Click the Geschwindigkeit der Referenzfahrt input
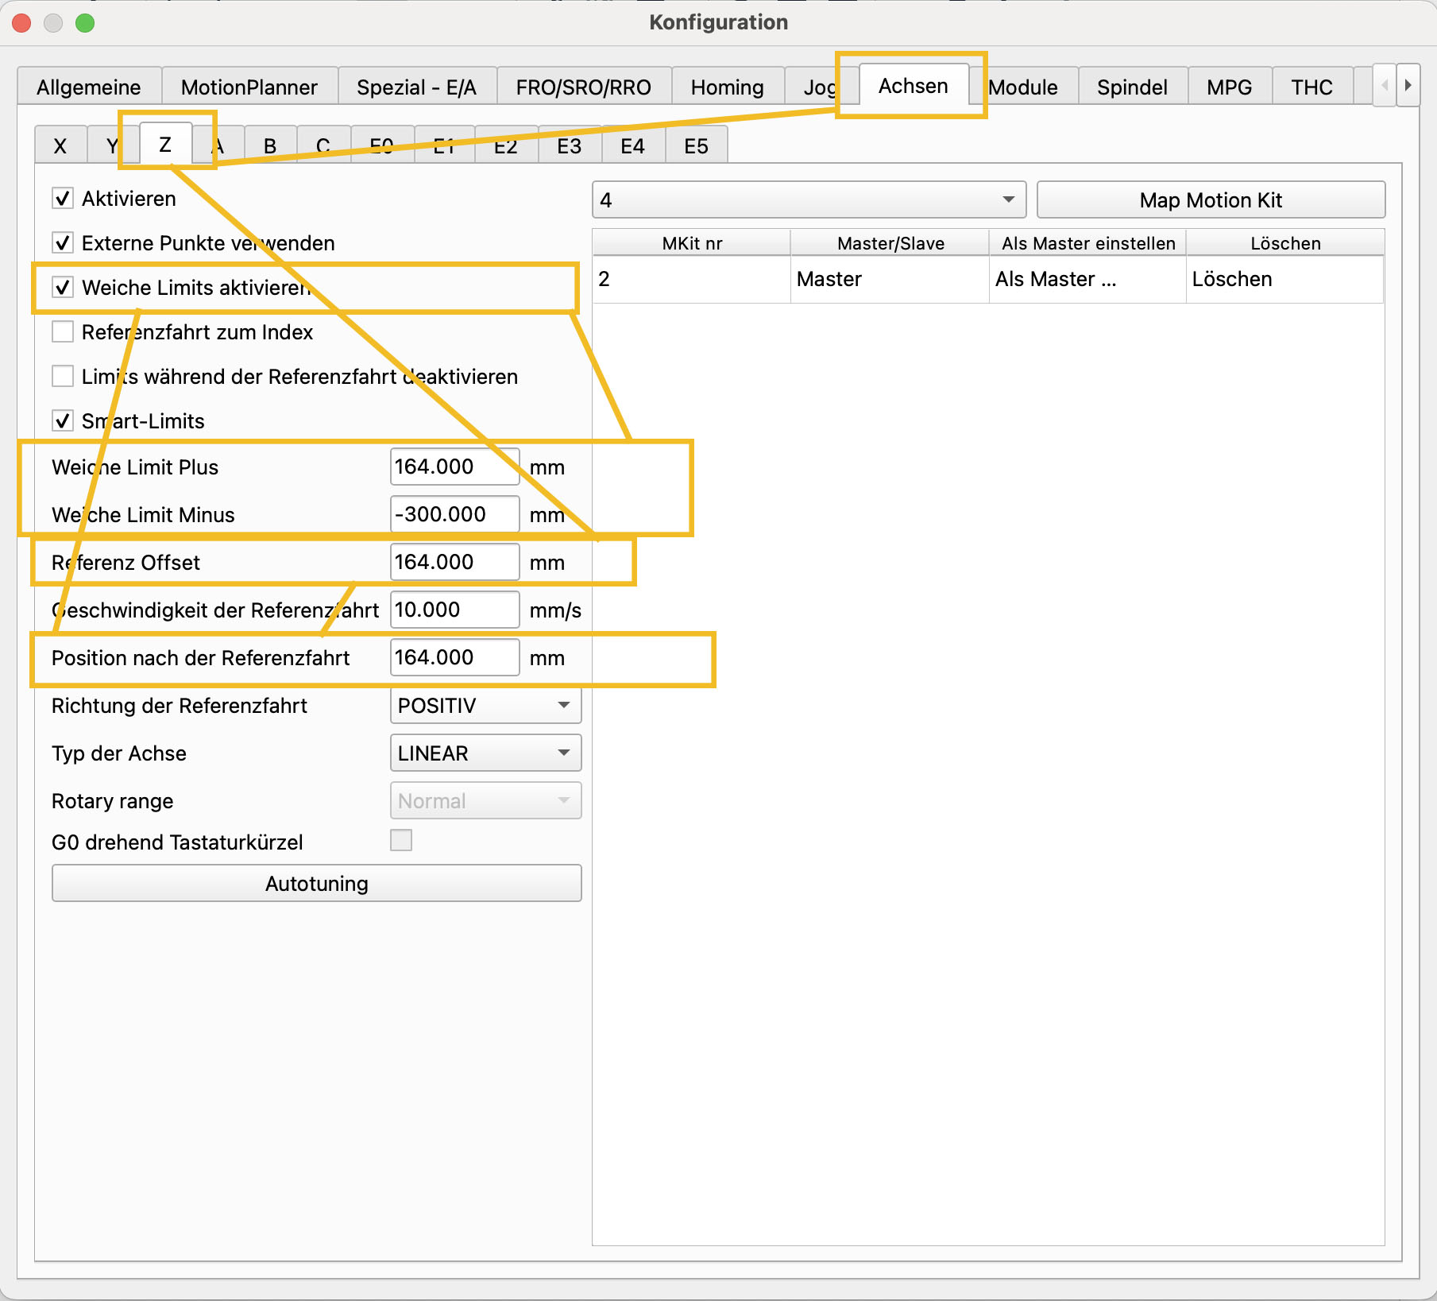 454,610
